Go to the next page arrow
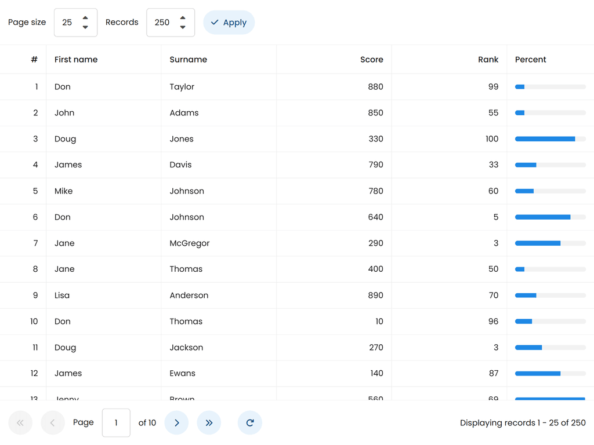 pyautogui.click(x=177, y=423)
